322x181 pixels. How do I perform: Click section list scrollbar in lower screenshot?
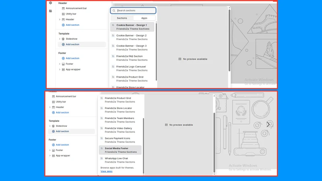[x=143, y=146]
